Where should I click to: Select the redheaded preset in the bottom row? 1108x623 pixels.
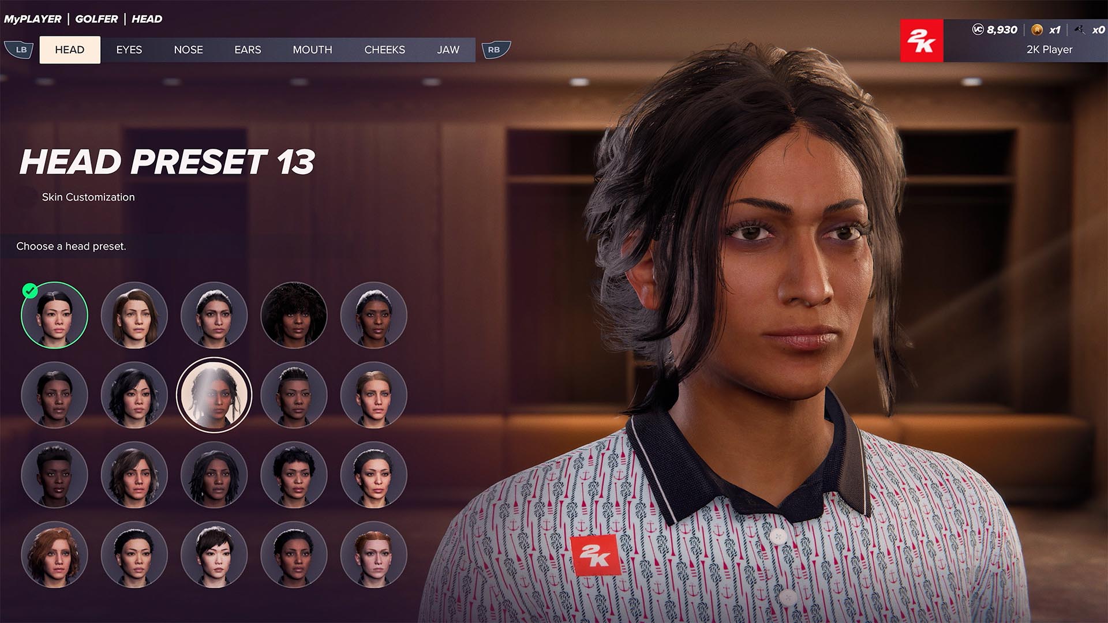point(374,554)
